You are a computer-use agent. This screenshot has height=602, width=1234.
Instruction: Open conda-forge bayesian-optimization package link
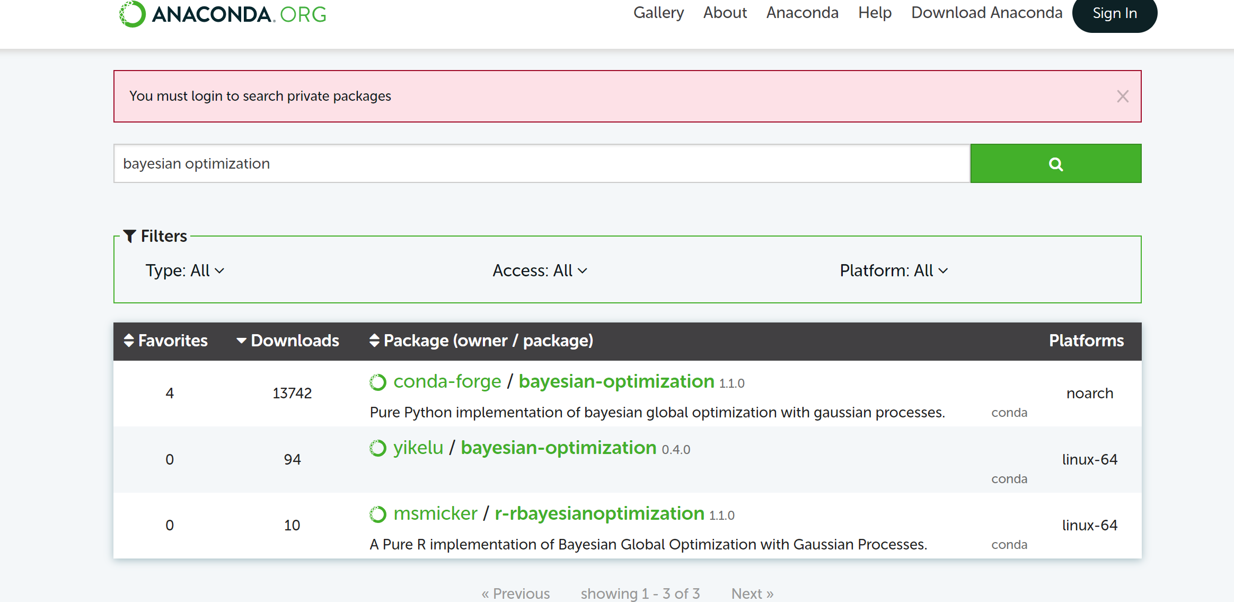tap(616, 381)
